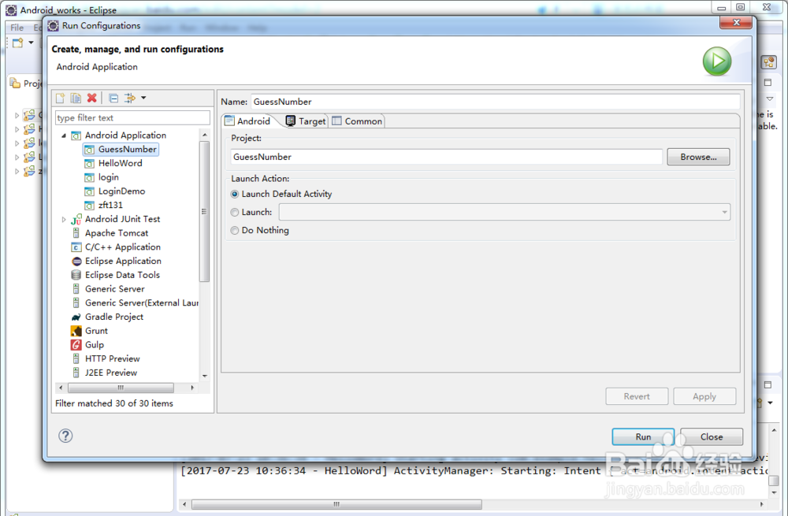Screen dimensions: 788x516
Task: Click the New toolbar icon in Eclipse window
Action: click(17, 43)
